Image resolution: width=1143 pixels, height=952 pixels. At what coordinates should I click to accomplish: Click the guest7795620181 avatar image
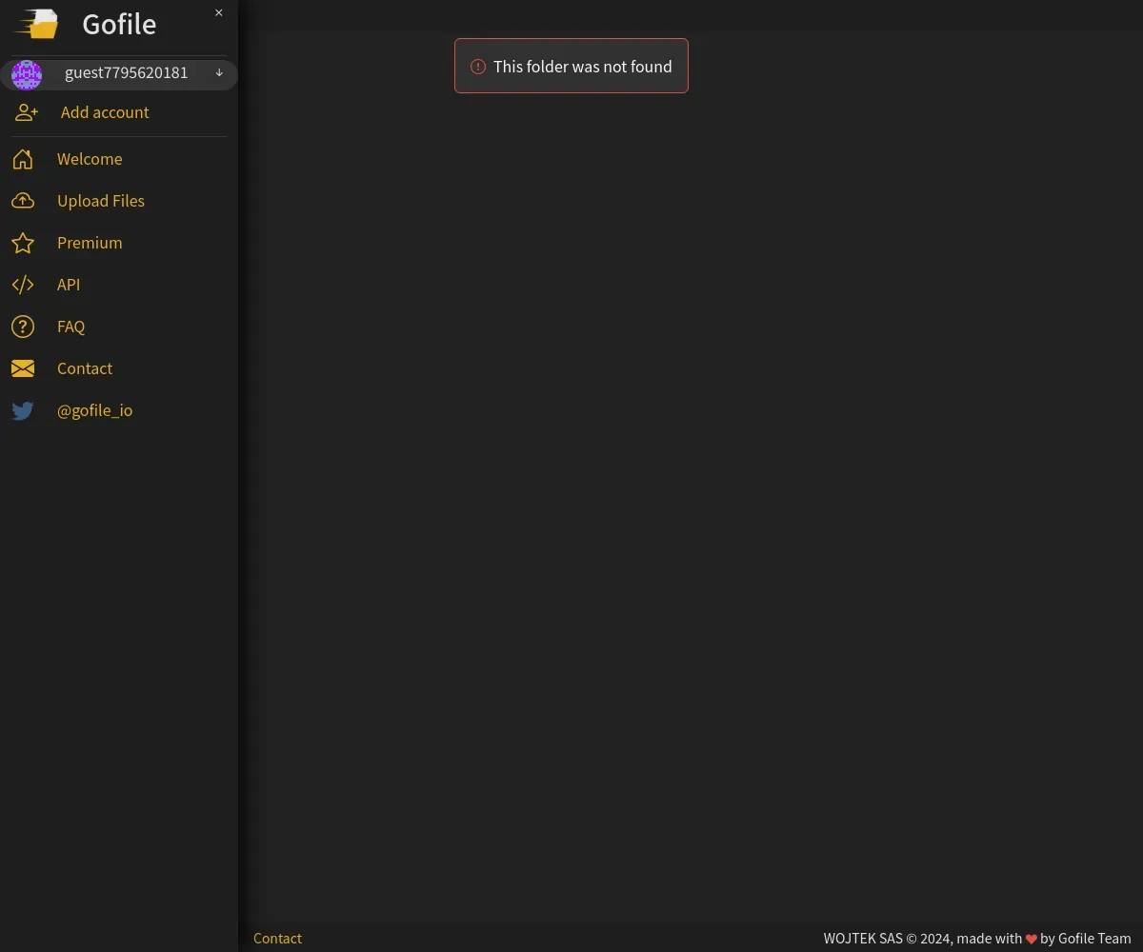[x=27, y=74]
